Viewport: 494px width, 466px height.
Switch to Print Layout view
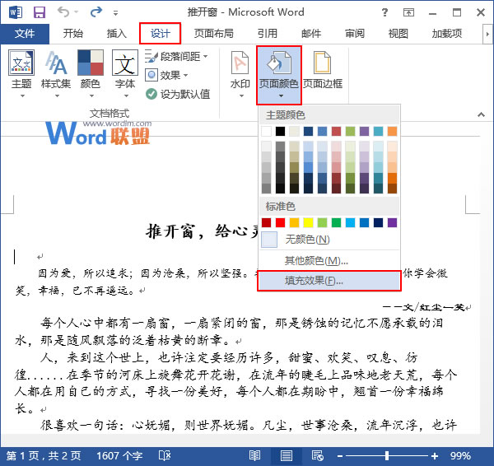pos(286,456)
